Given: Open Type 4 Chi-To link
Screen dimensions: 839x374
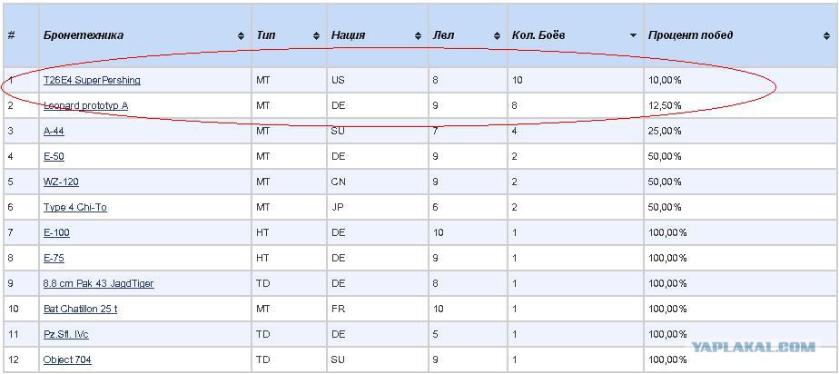Looking at the screenshot, I should 74,207.
